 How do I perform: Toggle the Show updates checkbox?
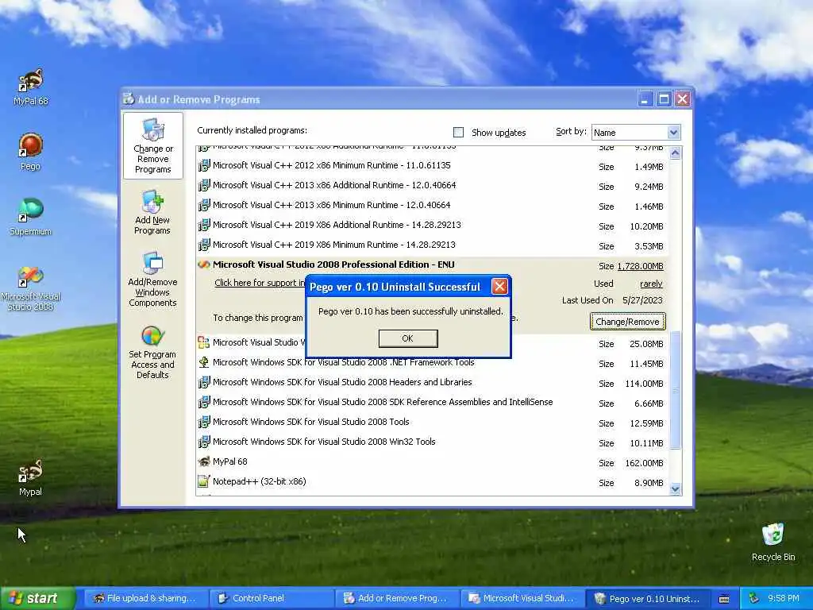coord(458,133)
